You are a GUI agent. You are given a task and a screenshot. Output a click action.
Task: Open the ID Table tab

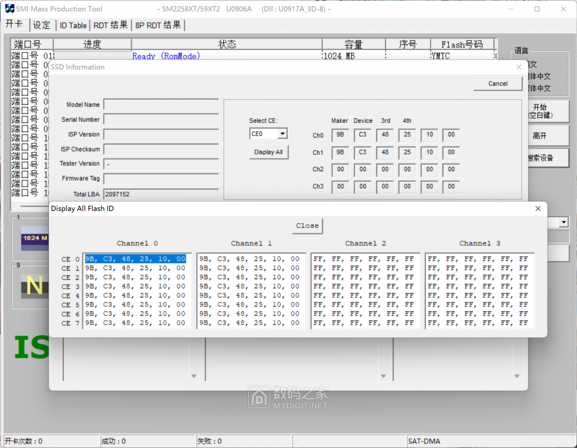point(73,25)
